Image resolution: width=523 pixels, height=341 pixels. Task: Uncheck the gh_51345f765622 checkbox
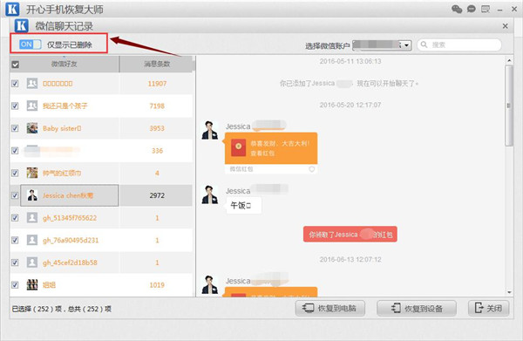click(x=15, y=218)
